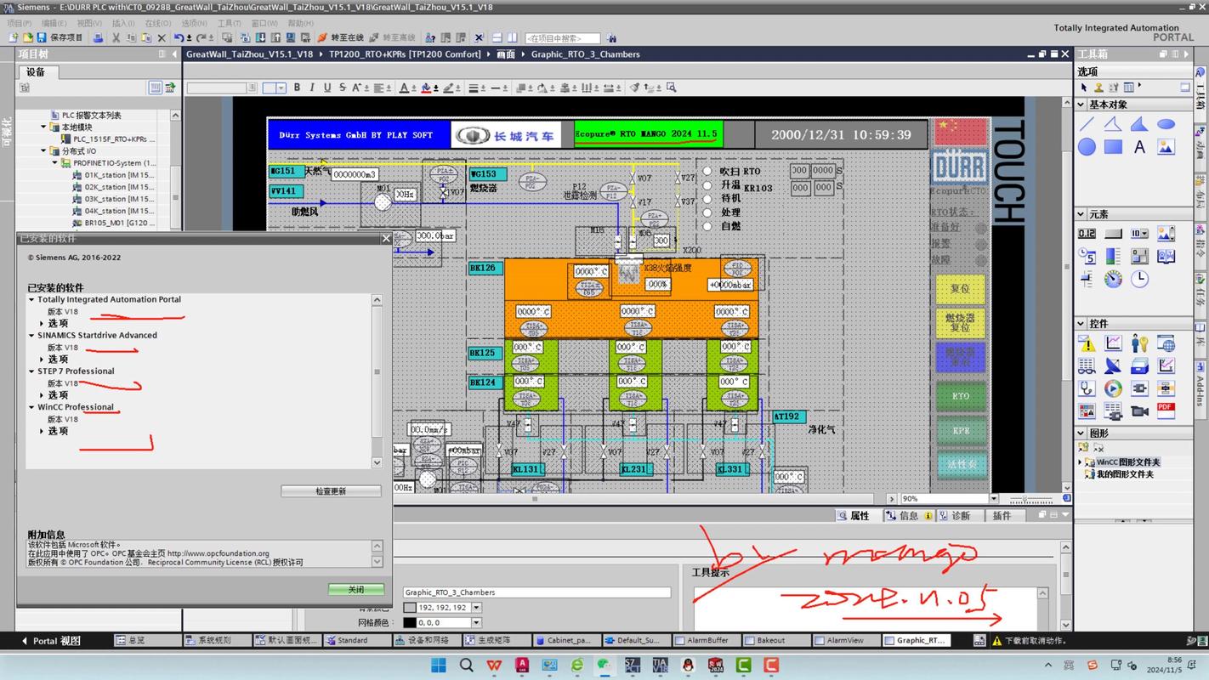This screenshot has height=680, width=1209.
Task: Open the 视图 menu
Action: (x=88, y=23)
